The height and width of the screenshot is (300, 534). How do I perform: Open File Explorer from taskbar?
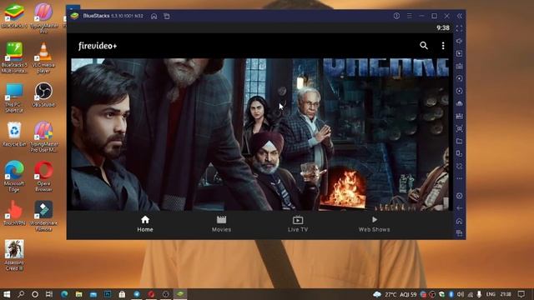click(x=78, y=294)
